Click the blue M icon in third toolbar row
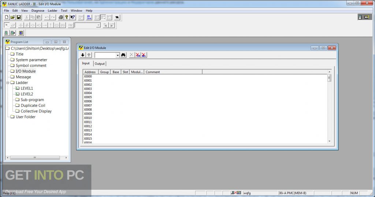 [x=21, y=33]
